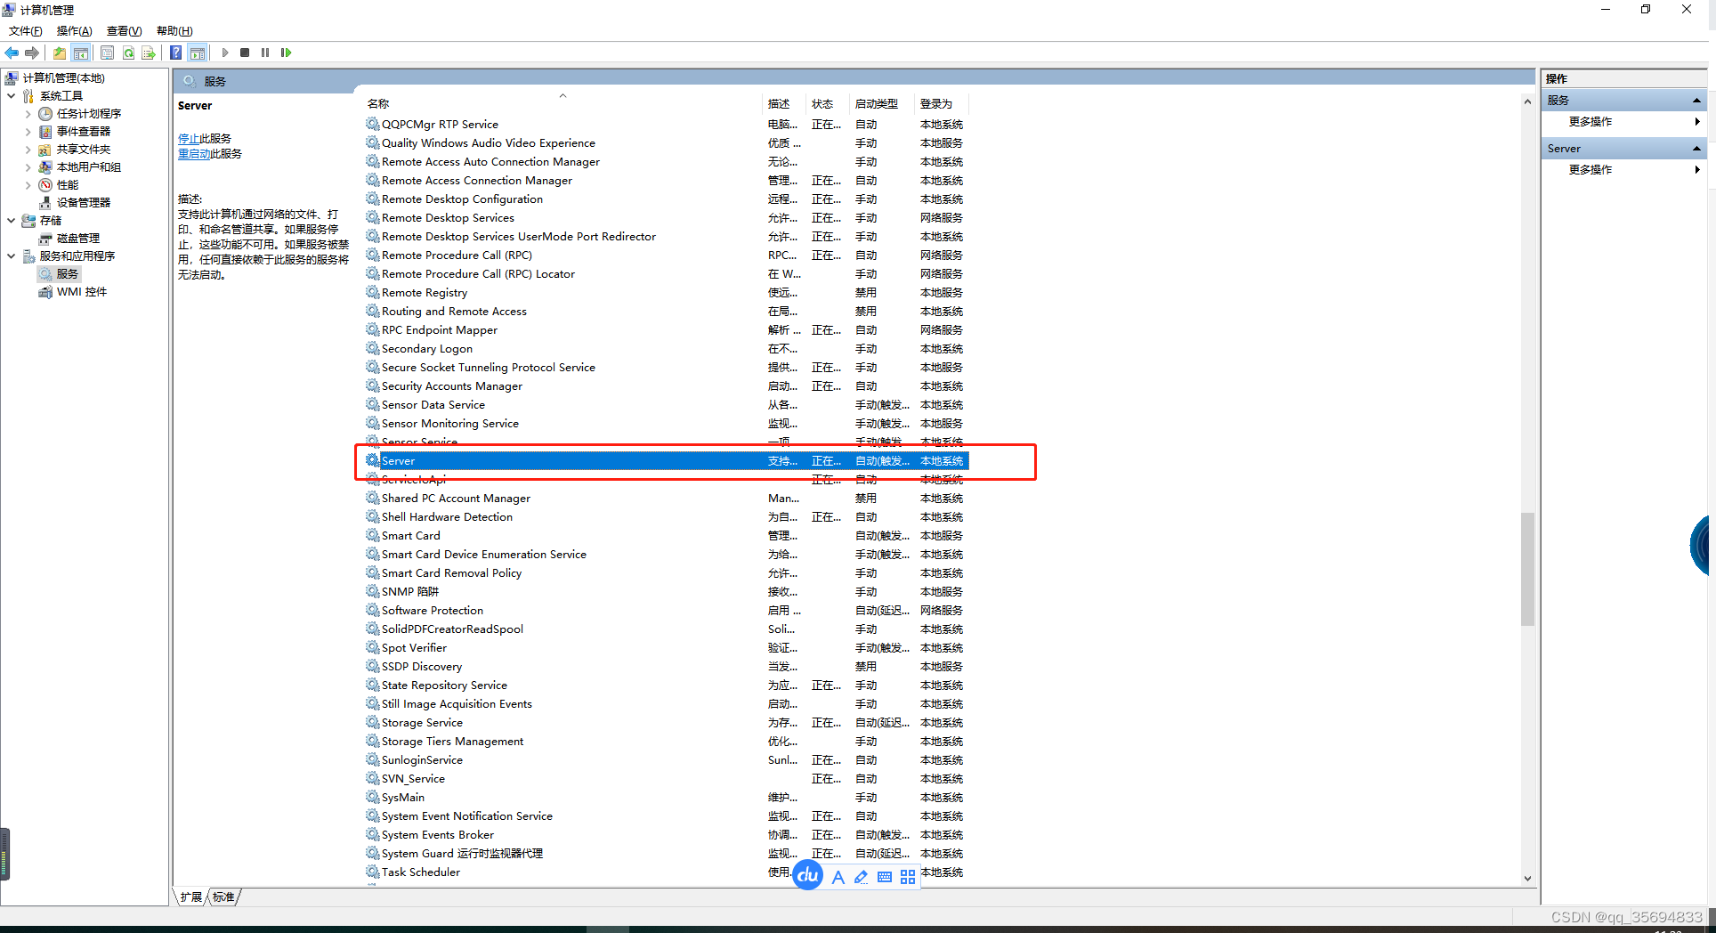1716x933 pixels.
Task: Expand the 任务计划程序 node arrow
Action: point(28,114)
